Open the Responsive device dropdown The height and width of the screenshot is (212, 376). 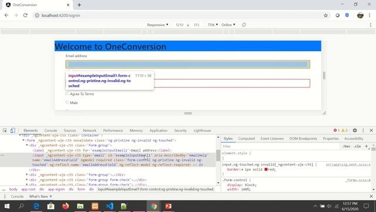point(157,25)
